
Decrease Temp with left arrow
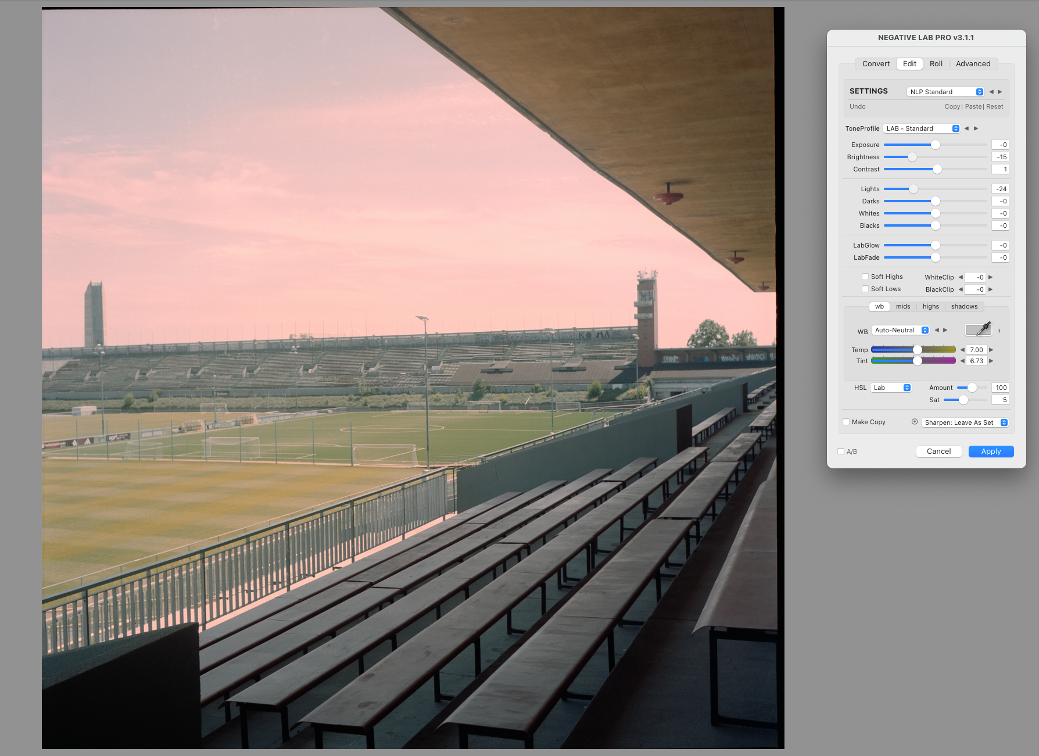coord(962,350)
